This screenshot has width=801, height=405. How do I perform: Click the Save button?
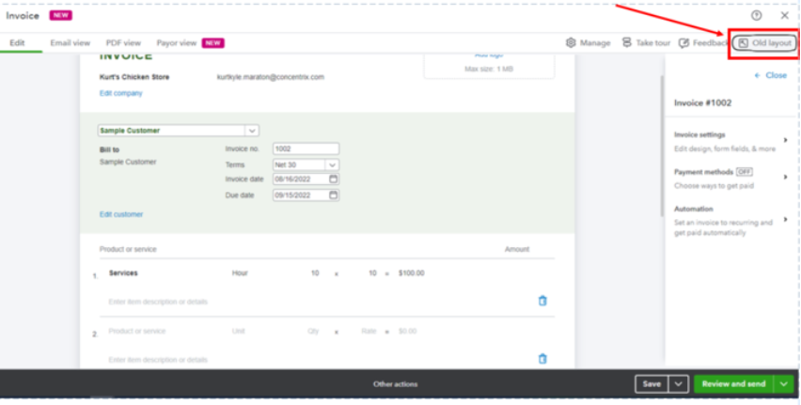tap(652, 384)
